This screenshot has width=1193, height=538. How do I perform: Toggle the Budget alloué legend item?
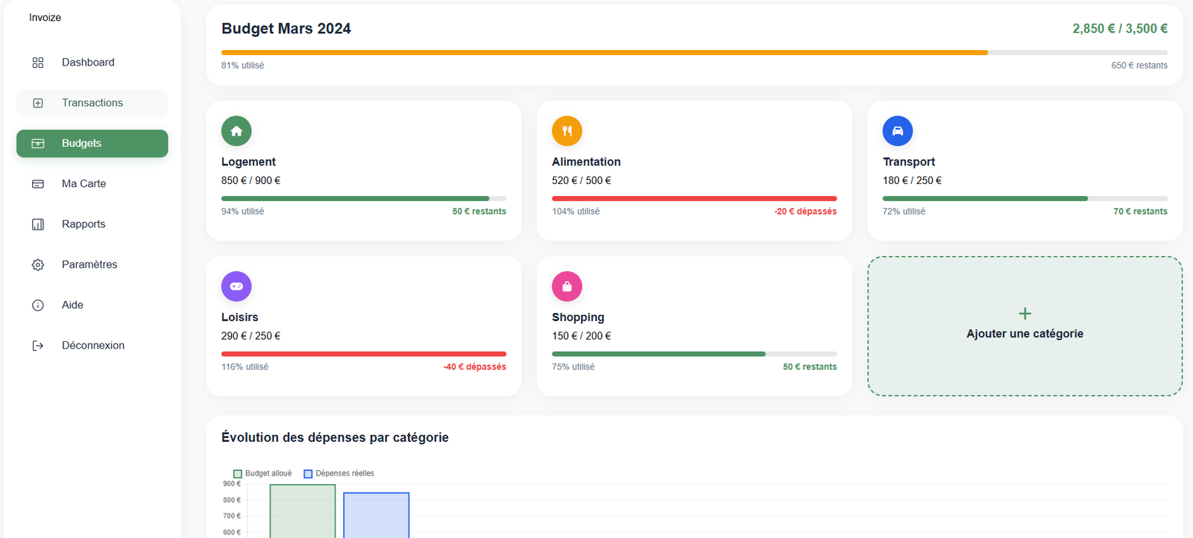262,474
